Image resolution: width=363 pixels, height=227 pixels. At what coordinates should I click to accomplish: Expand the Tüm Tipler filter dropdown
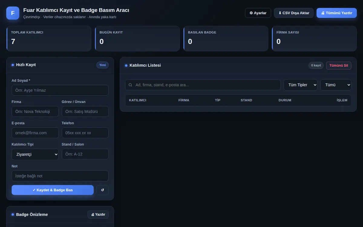coord(300,85)
